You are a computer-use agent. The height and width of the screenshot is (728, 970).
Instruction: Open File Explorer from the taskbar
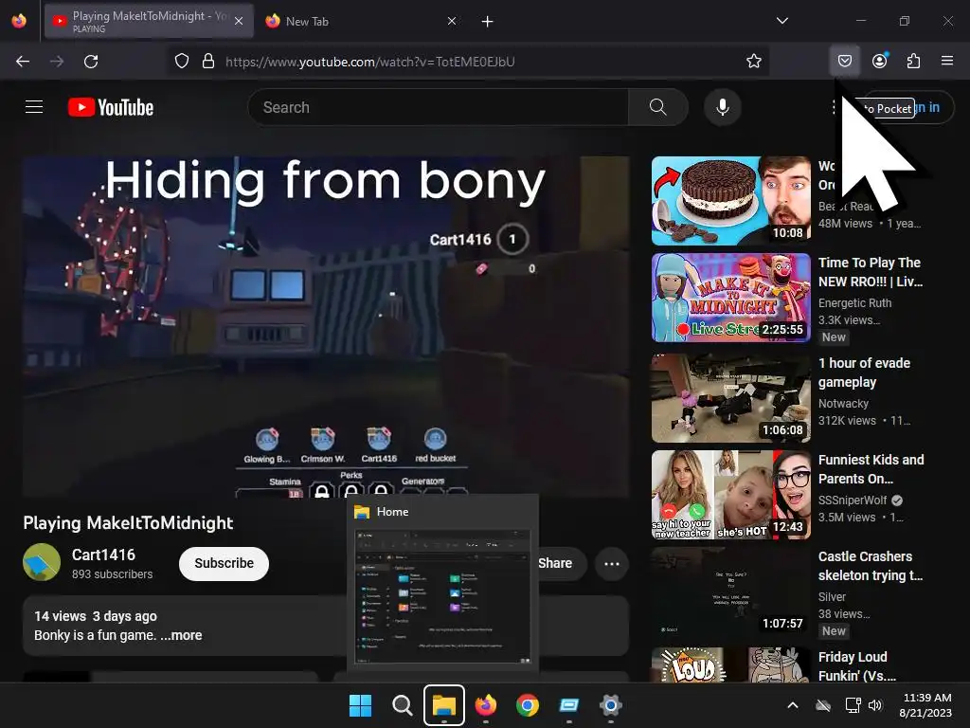444,705
